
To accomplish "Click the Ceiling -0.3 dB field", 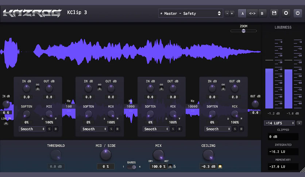I will (208, 166).
